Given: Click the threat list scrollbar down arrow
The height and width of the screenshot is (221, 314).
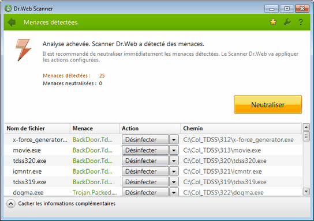Looking at the screenshot, I should (306, 192).
